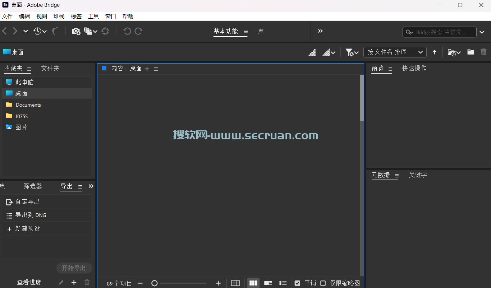Switch to the 关键字 tab
Image resolution: width=491 pixels, height=288 pixels.
pos(418,175)
